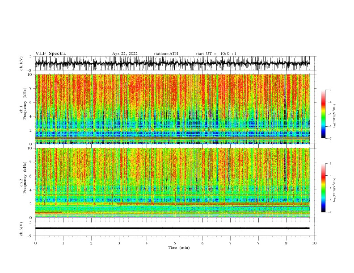354x273 pixels.
Task: Click the ch.3 flat waveform trace
Action: pos(172,228)
